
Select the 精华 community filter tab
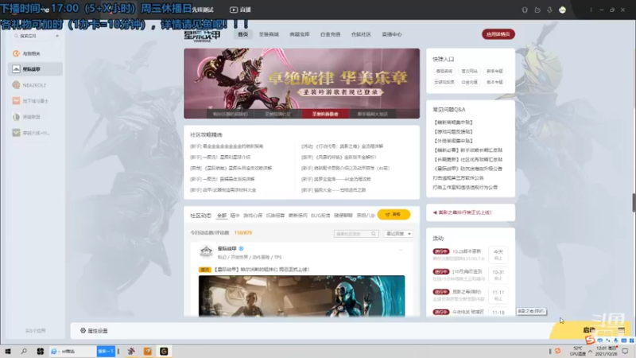pyautogui.click(x=235, y=215)
